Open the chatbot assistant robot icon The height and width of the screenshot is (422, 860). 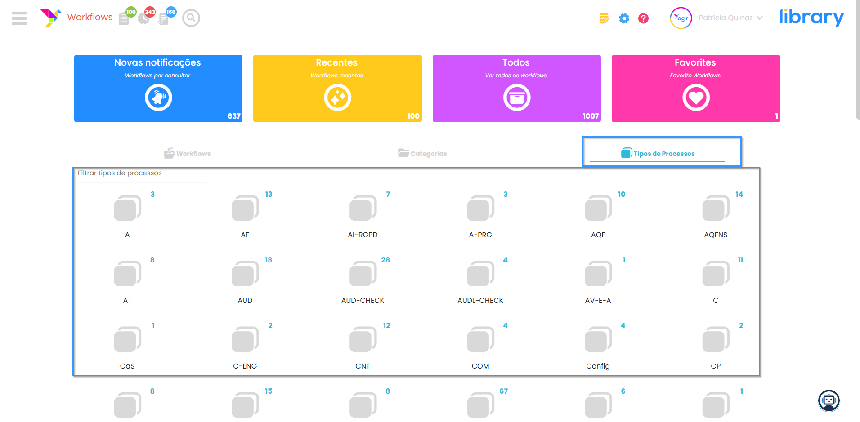[829, 400]
